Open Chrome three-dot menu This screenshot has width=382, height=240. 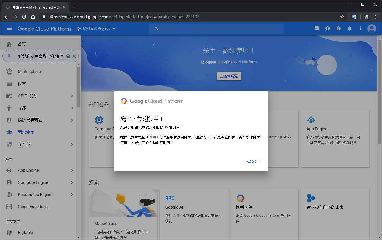[x=376, y=17]
